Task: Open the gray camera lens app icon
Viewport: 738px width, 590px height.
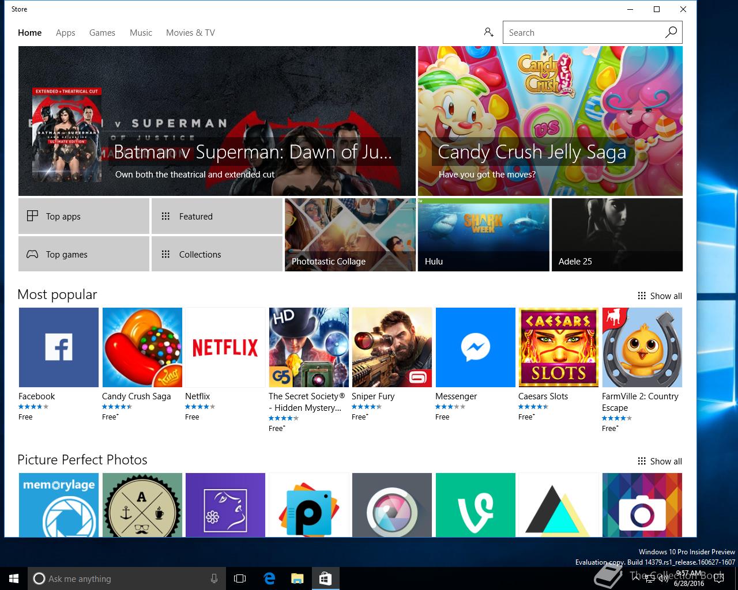Action: tap(392, 505)
